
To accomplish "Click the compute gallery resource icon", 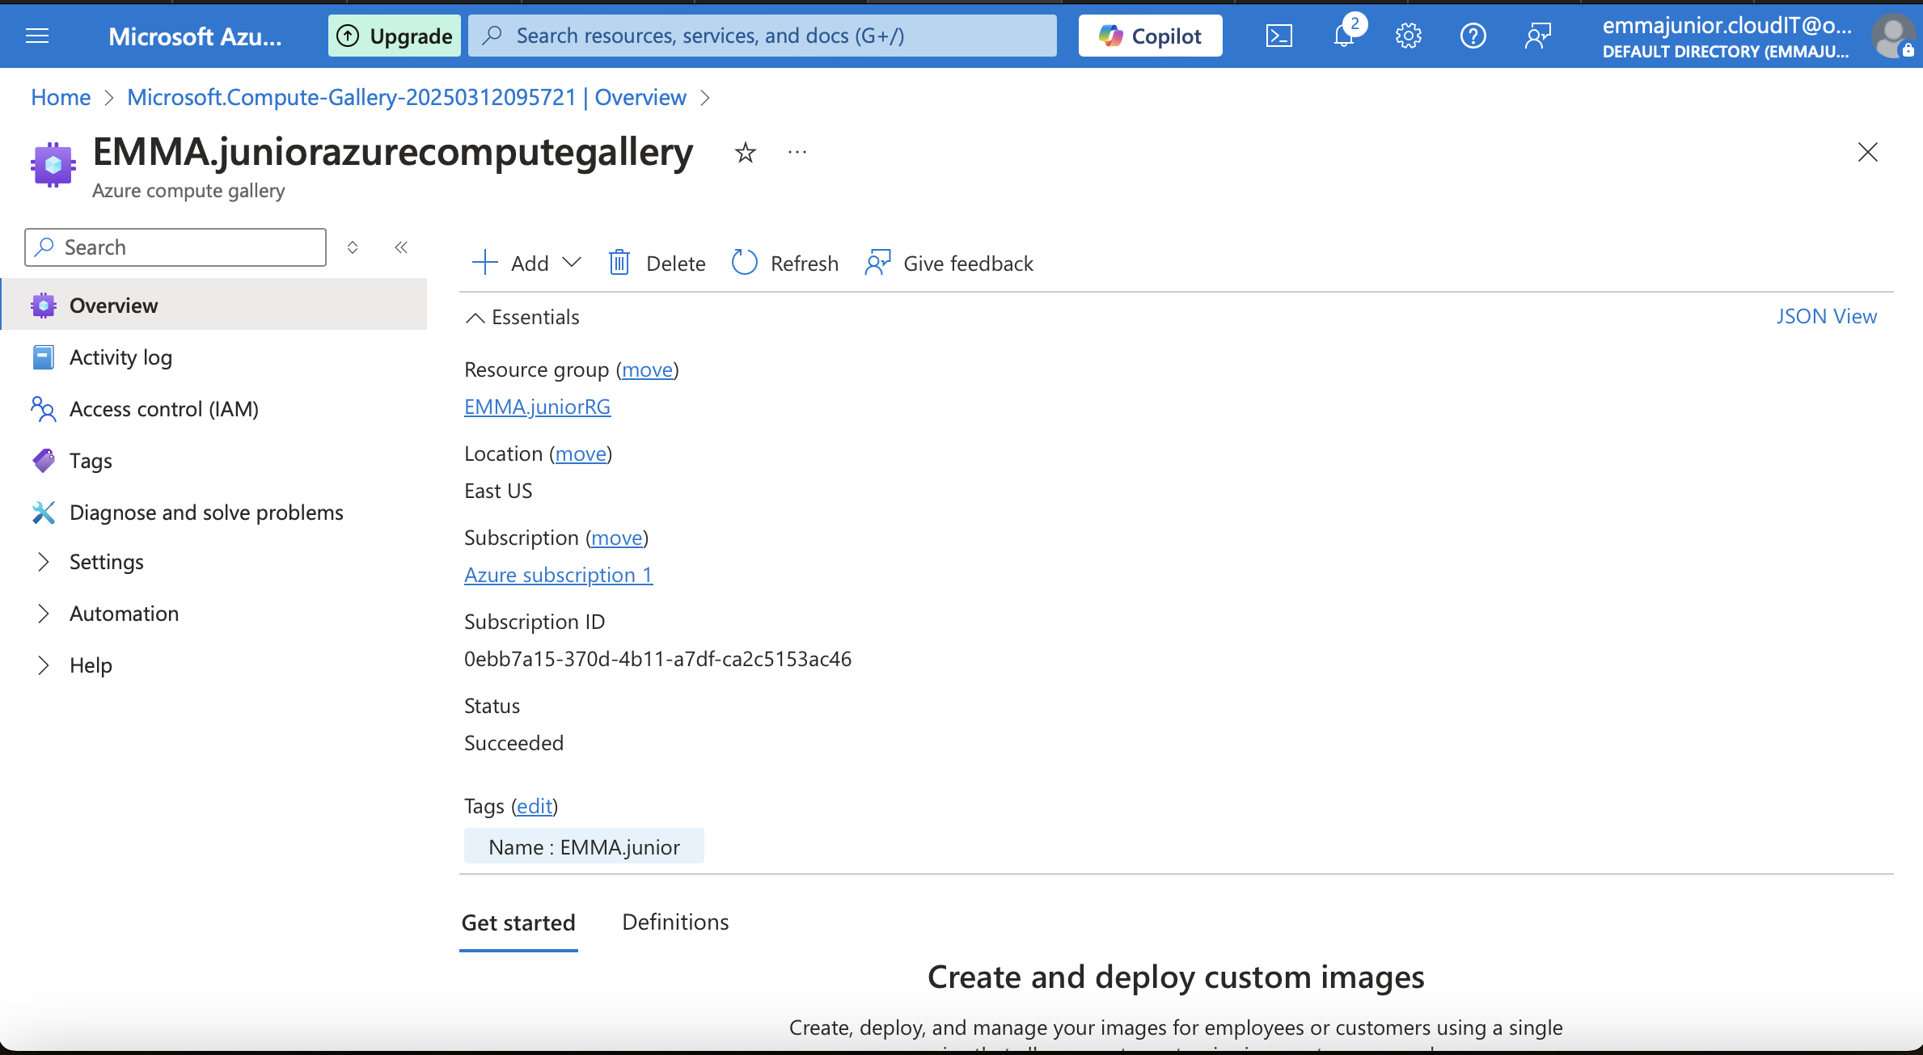I will pos(53,165).
